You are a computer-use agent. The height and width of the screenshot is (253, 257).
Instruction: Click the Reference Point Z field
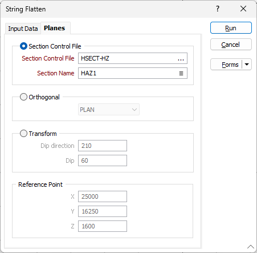pyautogui.click(x=103, y=226)
